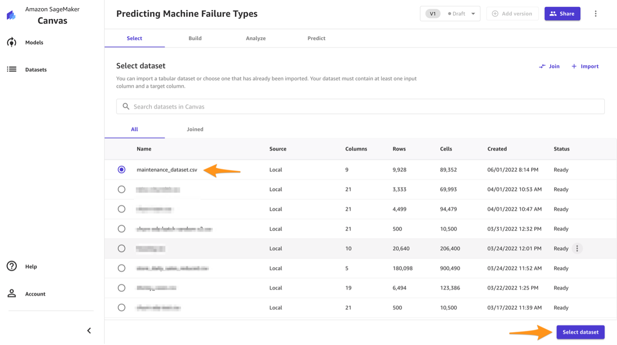
Task: Focus the Search datasets in Canvas field
Action: [360, 107]
